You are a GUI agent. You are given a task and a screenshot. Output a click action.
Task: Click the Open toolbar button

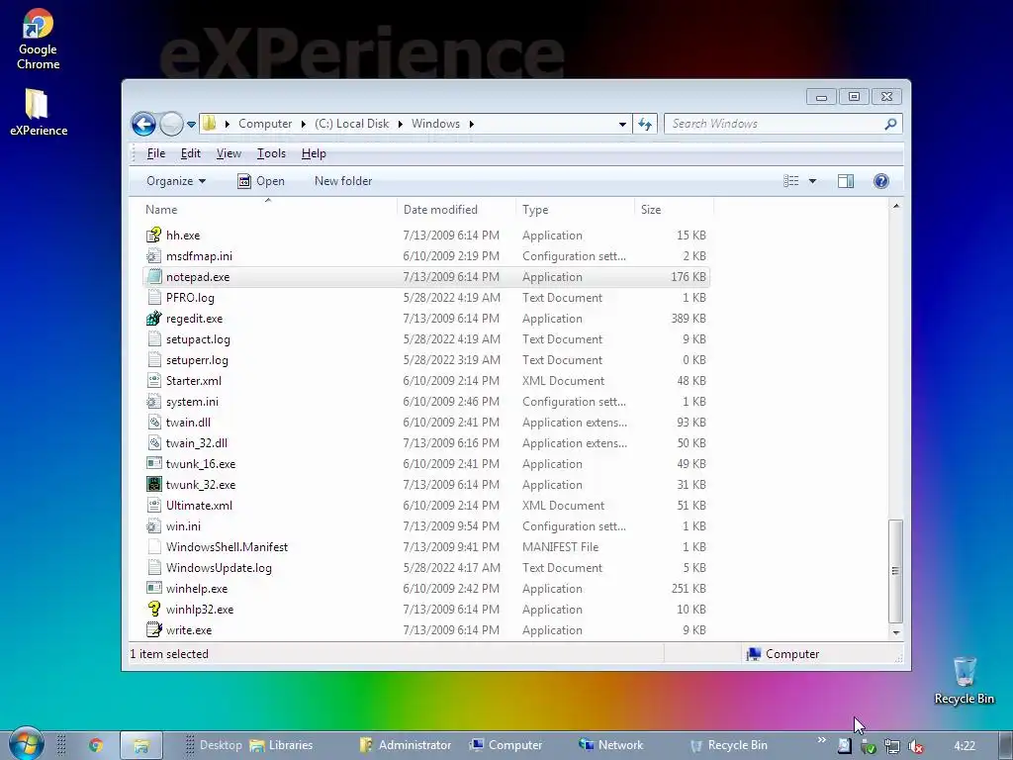click(261, 181)
